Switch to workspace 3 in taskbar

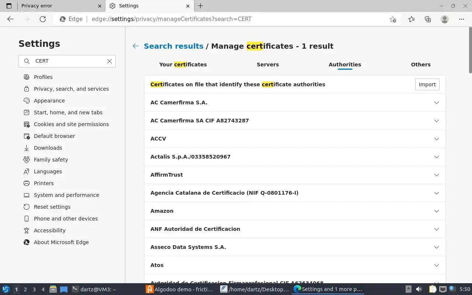click(x=34, y=289)
